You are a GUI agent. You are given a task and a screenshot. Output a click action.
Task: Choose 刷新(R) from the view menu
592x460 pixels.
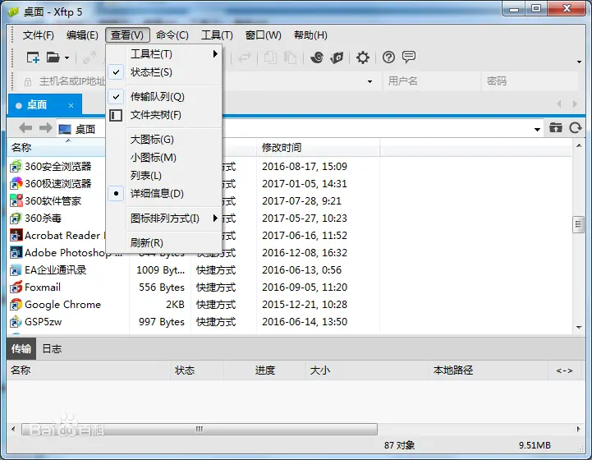[x=164, y=243]
